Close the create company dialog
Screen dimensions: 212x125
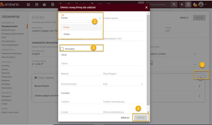tap(146, 7)
